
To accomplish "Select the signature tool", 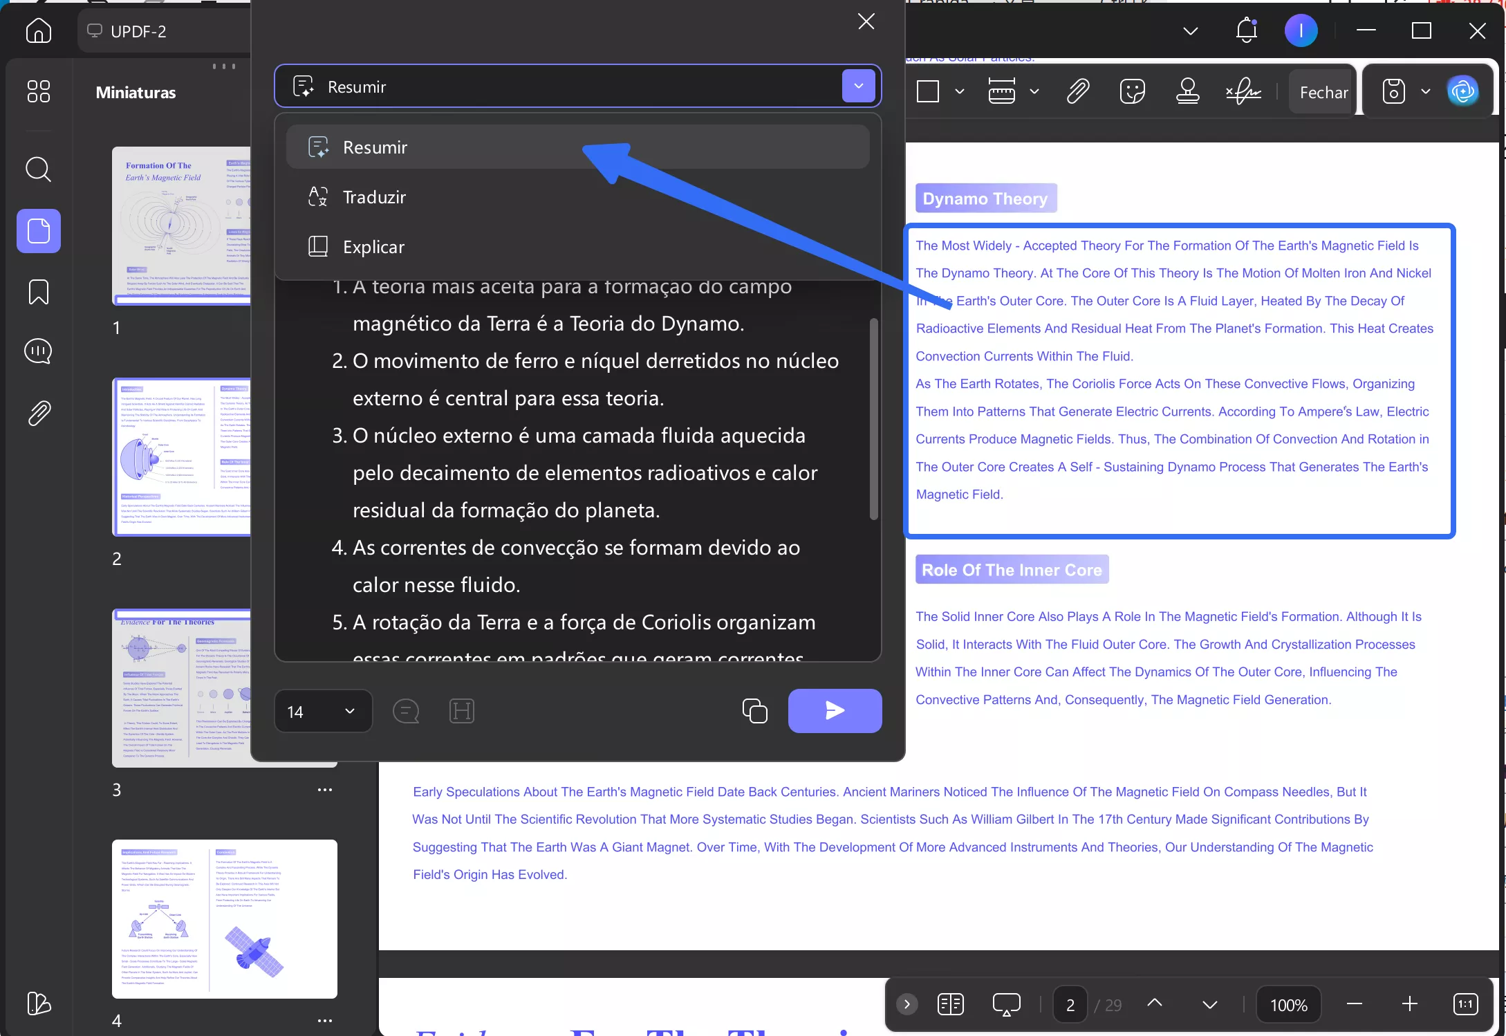I will pos(1243,91).
